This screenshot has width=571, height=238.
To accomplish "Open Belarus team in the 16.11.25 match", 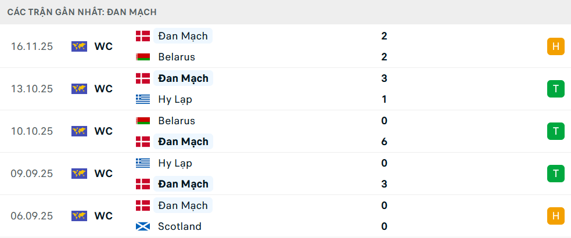I will [x=176, y=57].
